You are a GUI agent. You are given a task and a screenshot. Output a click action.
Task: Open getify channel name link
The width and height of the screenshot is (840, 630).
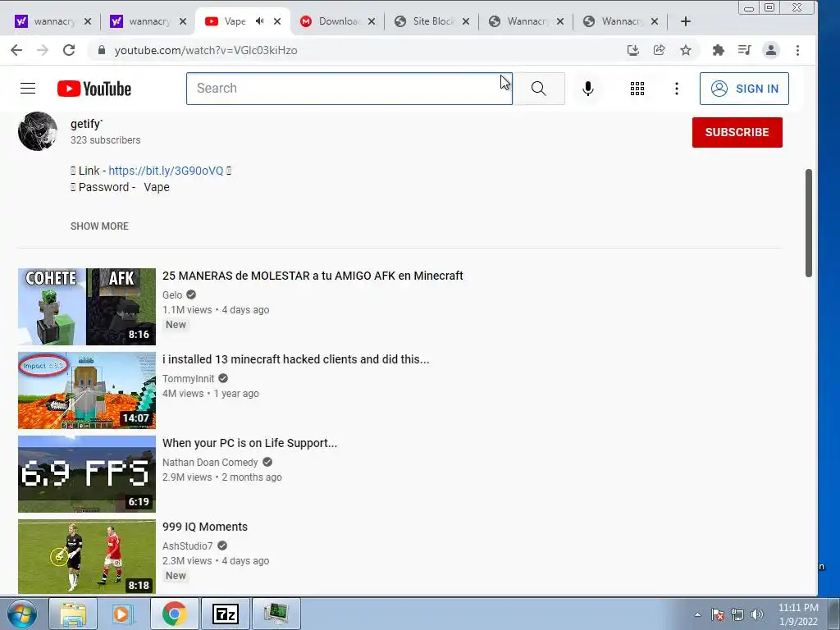86,124
